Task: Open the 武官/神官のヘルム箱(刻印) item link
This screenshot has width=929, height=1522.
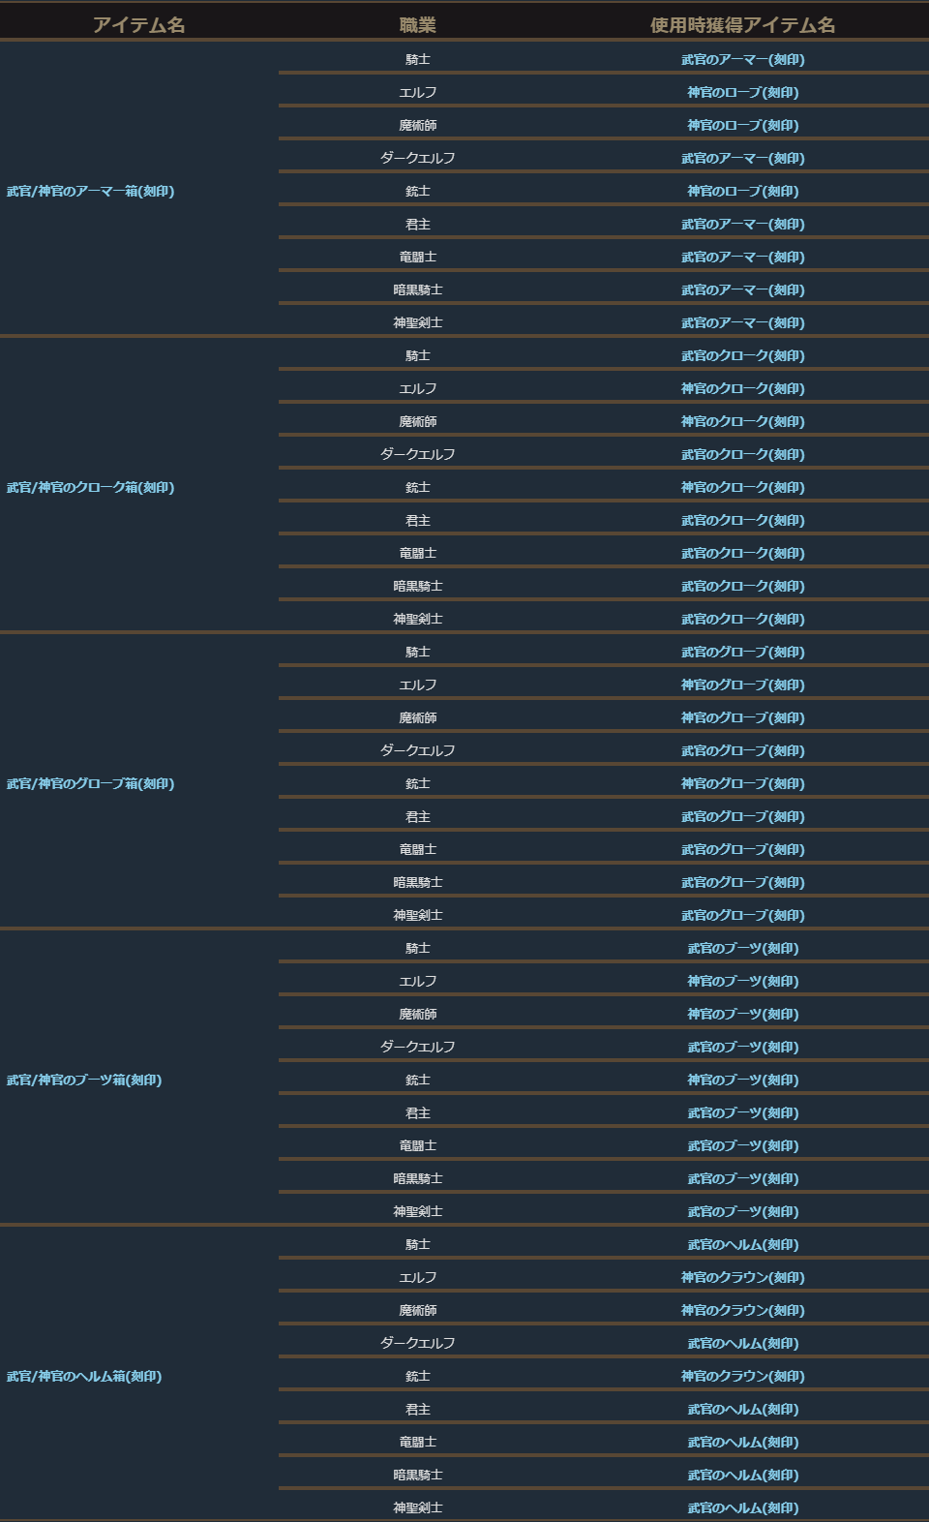Action: coord(84,1377)
